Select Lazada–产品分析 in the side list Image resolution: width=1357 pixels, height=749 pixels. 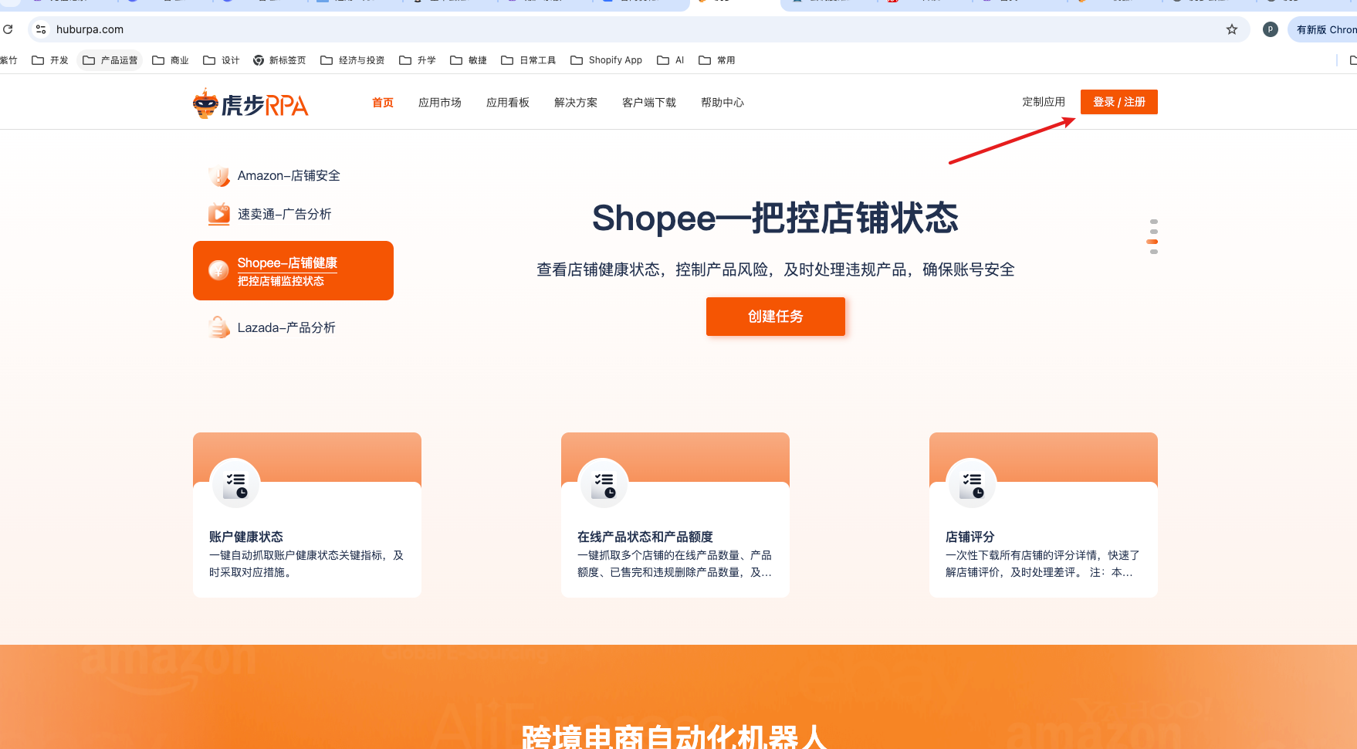click(x=272, y=327)
